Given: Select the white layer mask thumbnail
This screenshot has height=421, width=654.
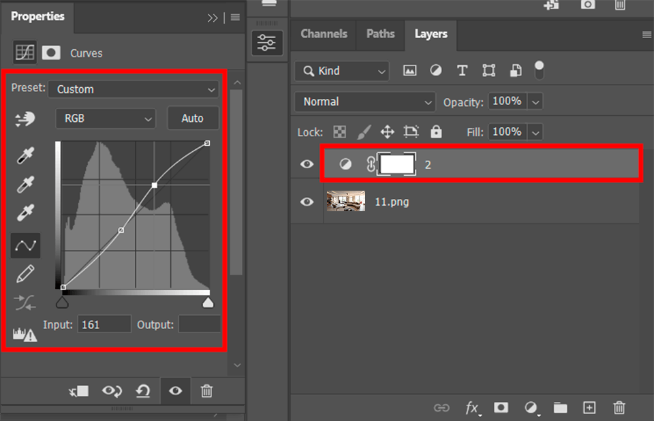Looking at the screenshot, I should [396, 164].
